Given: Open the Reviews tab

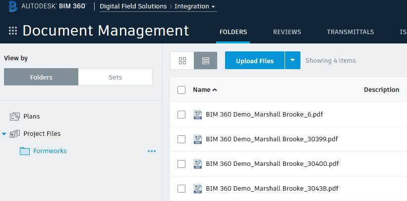Looking at the screenshot, I should [x=287, y=32].
